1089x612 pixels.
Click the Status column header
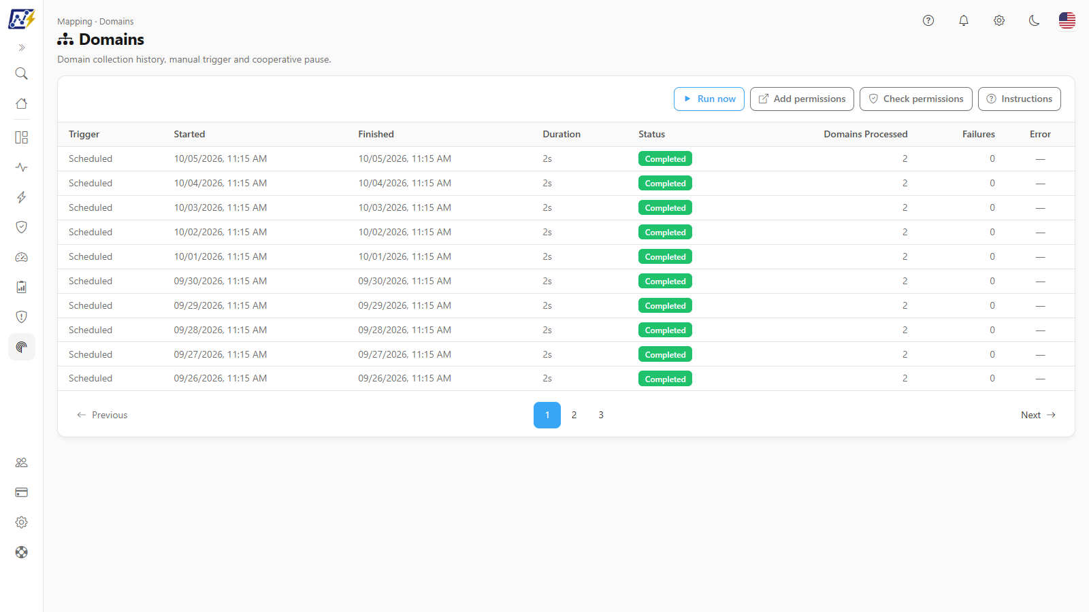click(x=651, y=134)
